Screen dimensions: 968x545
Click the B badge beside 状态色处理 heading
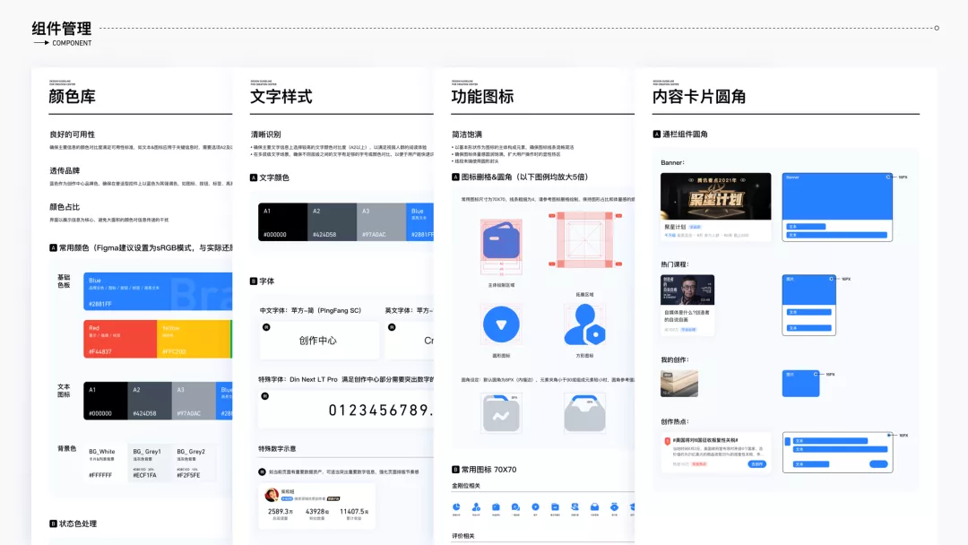point(53,523)
